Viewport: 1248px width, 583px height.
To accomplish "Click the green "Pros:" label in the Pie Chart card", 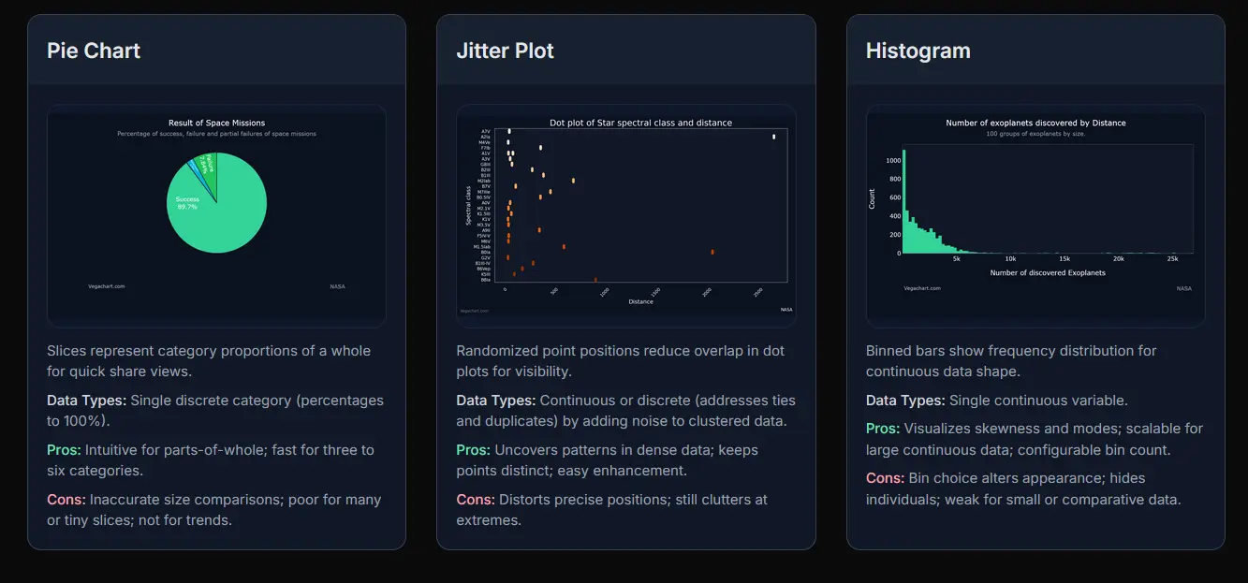I will point(66,450).
